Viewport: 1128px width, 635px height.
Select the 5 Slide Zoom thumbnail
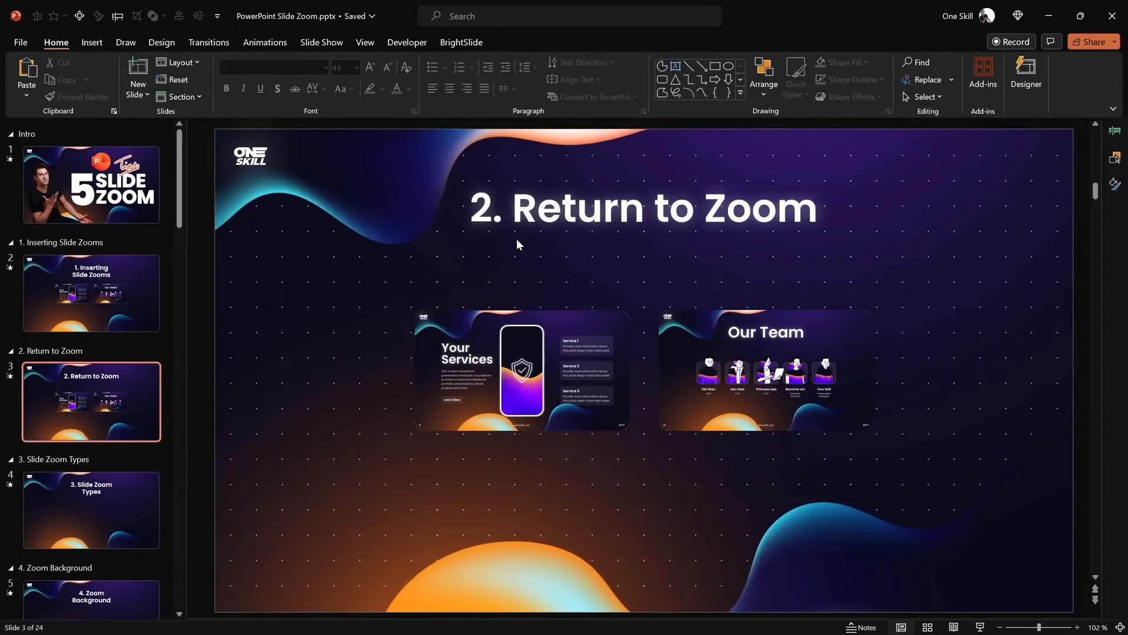(x=91, y=185)
